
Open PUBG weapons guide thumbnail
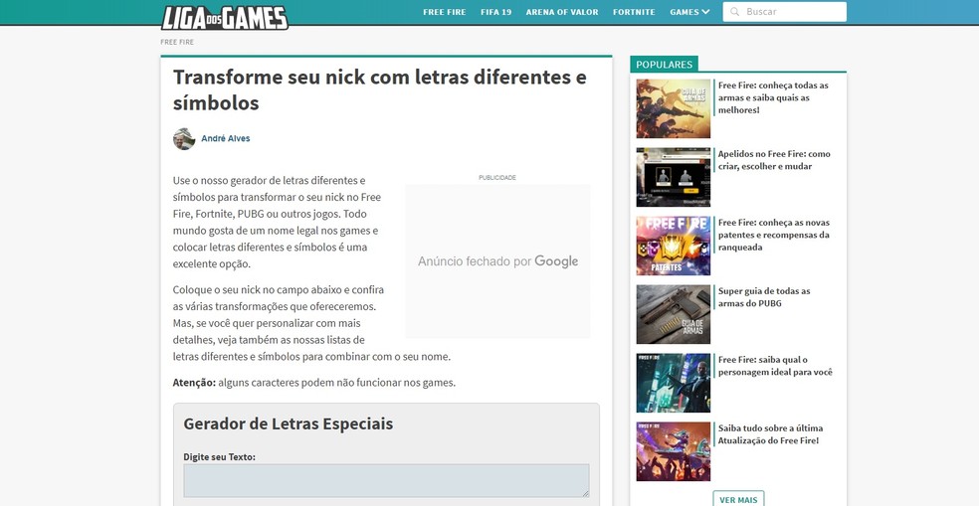[673, 314]
